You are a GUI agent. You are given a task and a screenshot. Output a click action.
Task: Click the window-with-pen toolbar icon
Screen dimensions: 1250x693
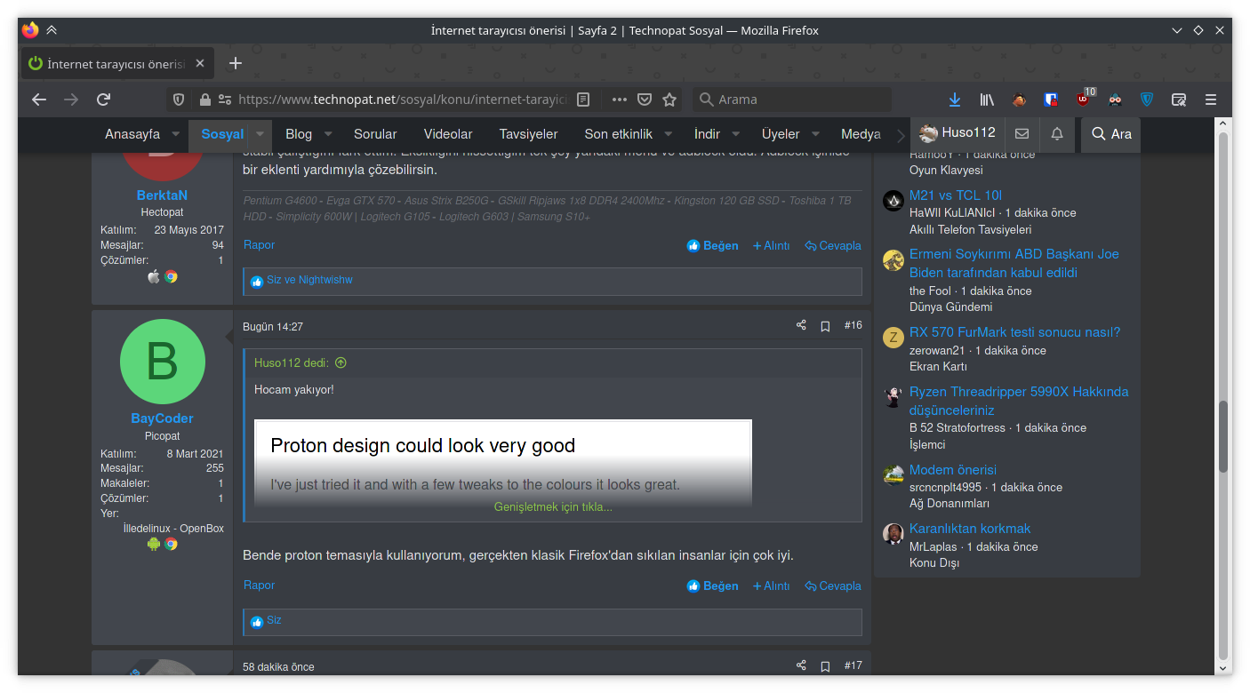click(x=1179, y=100)
